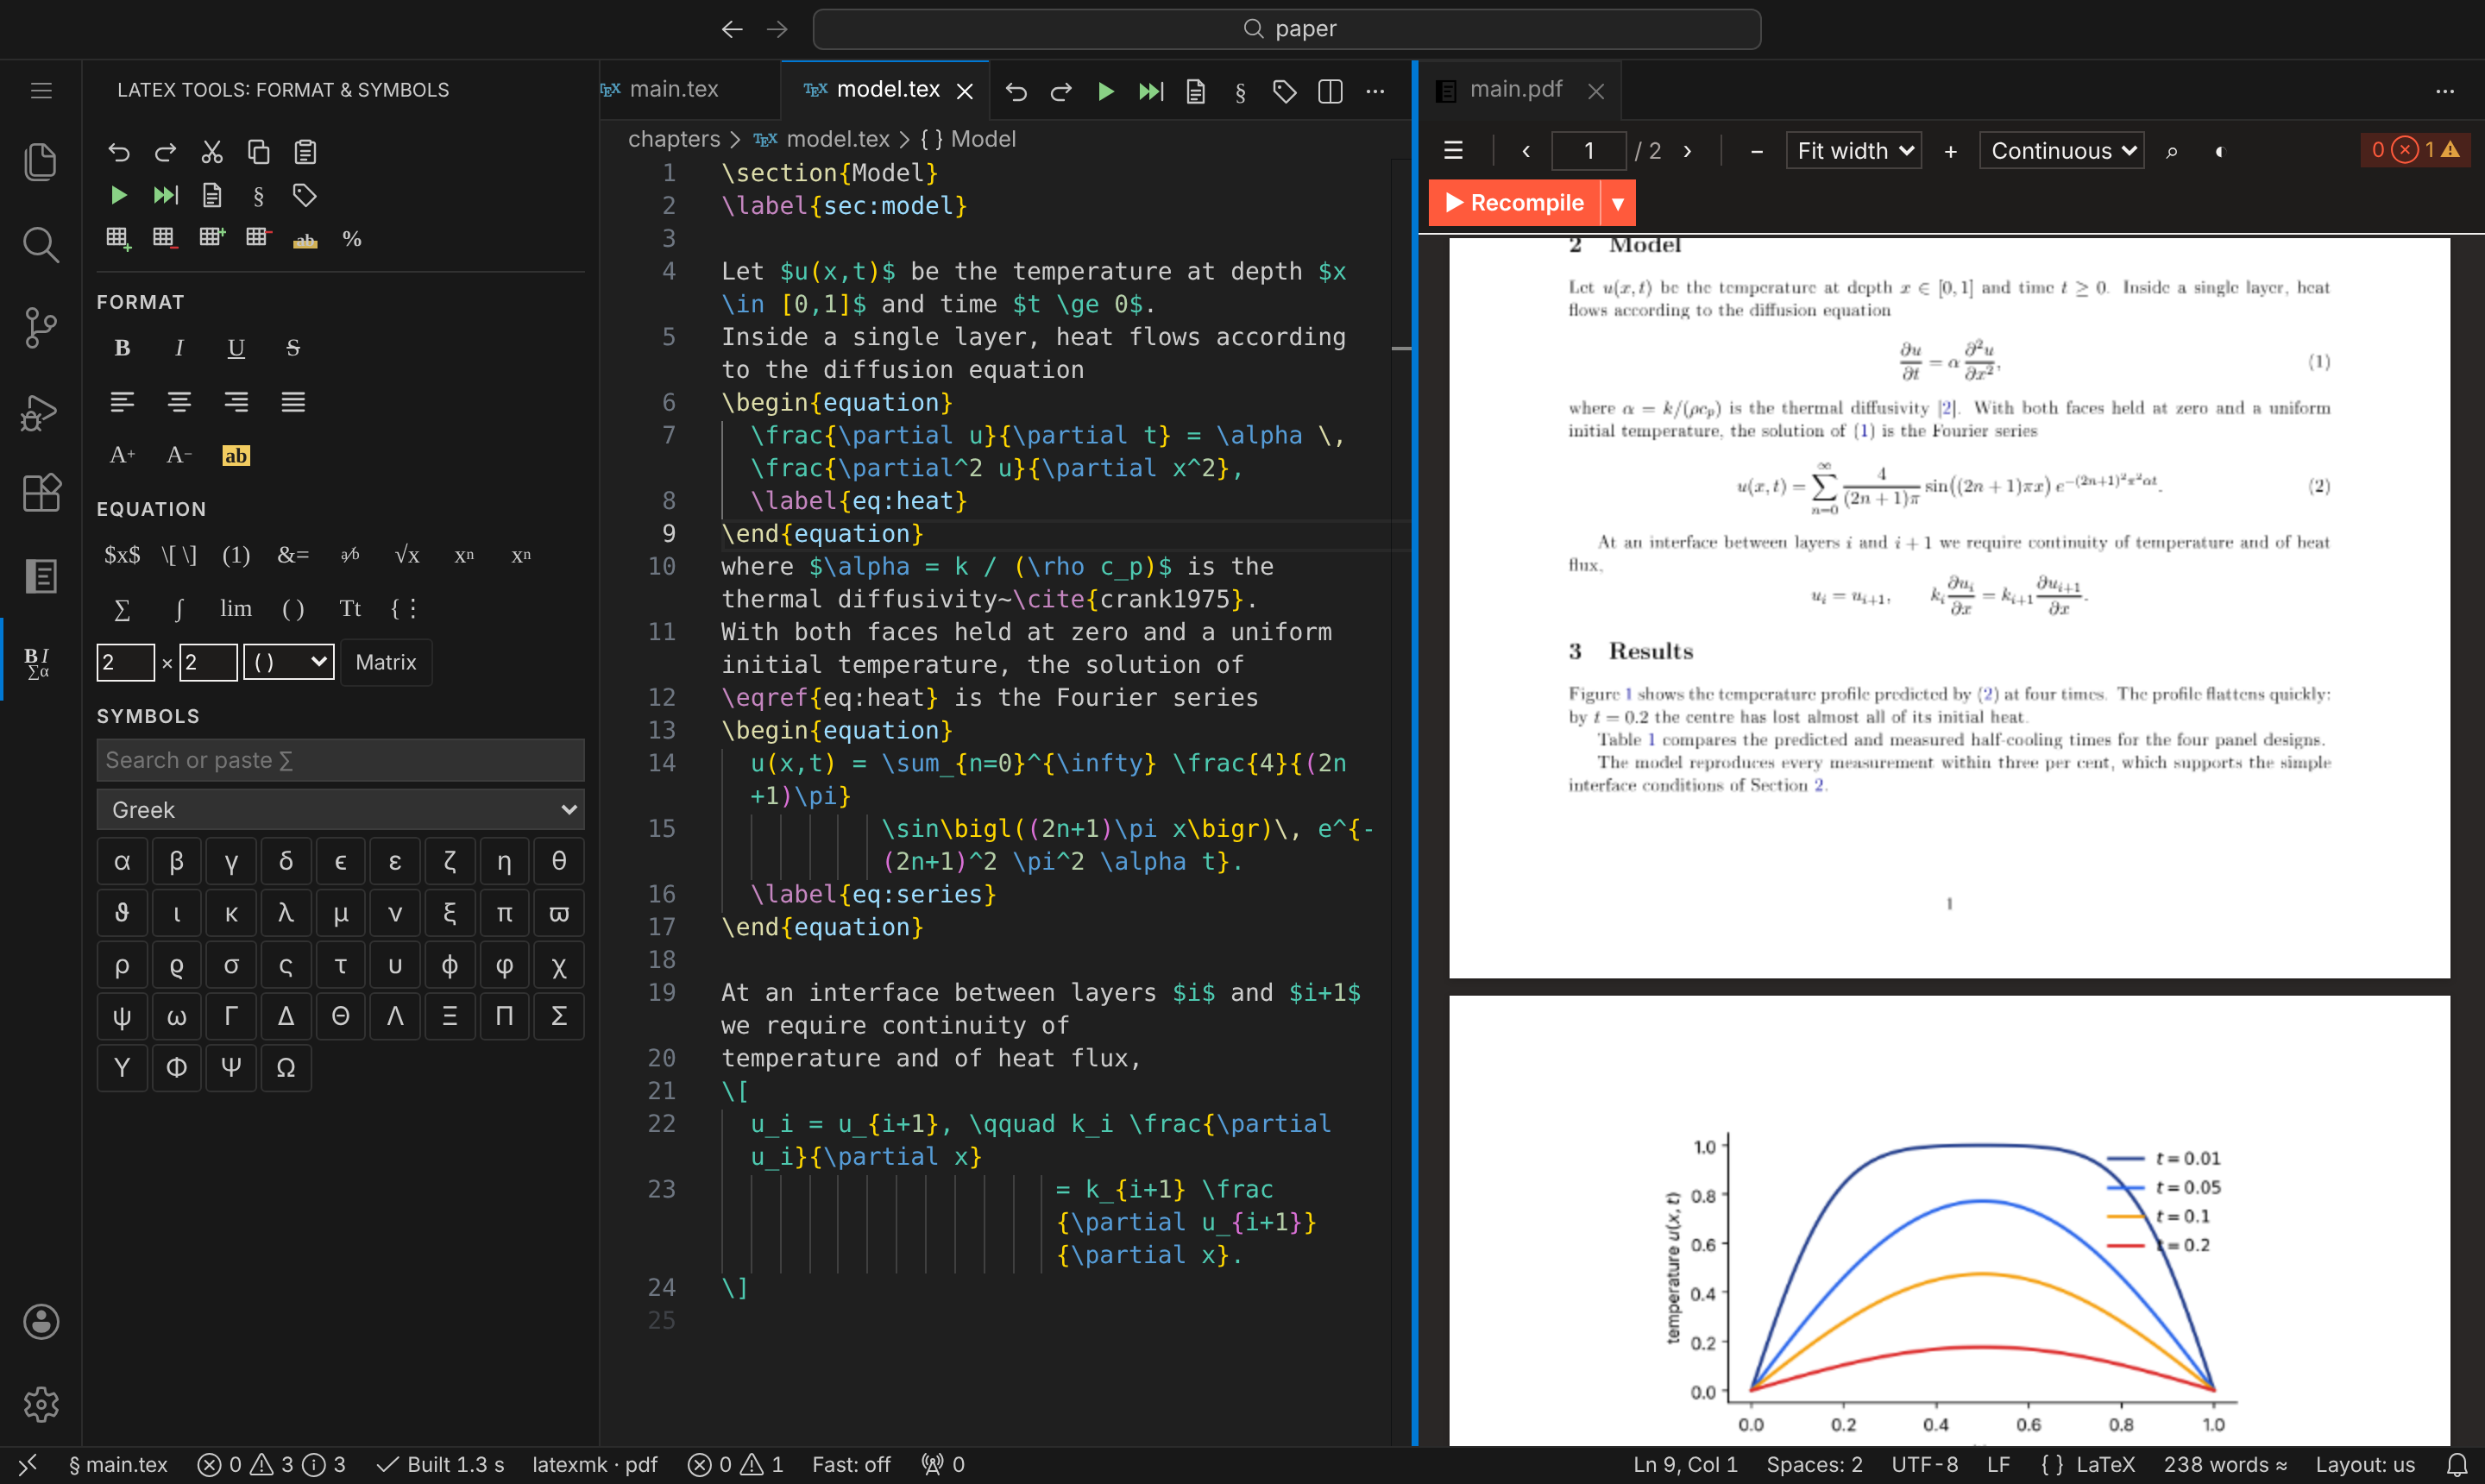This screenshot has height=1484, width=2485.
Task: Click PDF page number field
Action: 1588,151
